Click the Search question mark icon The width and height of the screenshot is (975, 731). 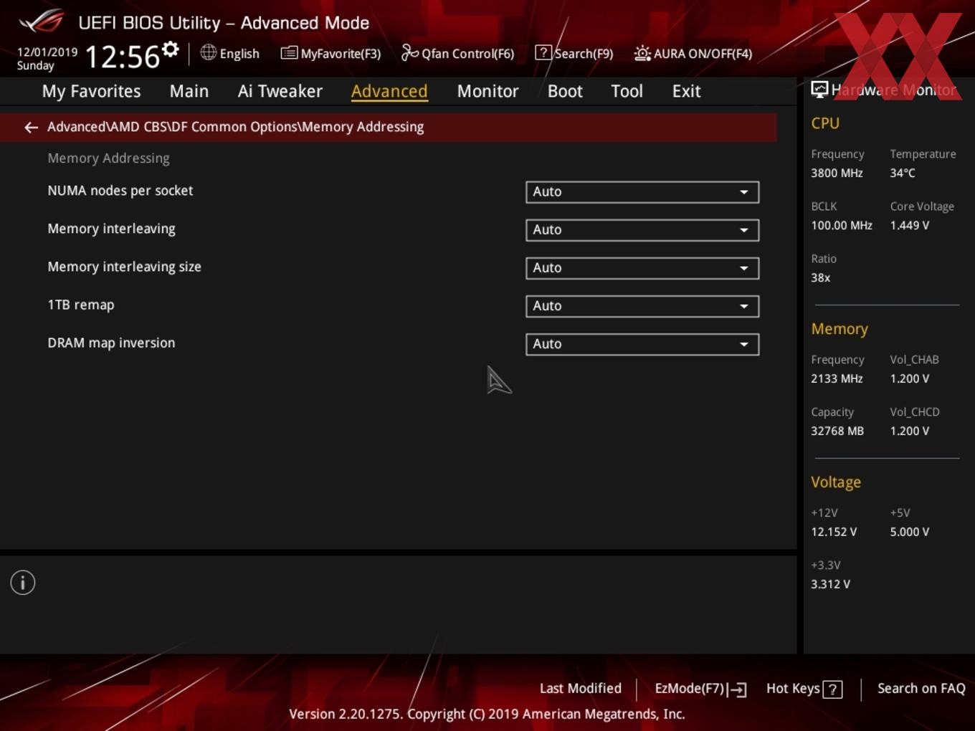543,52
